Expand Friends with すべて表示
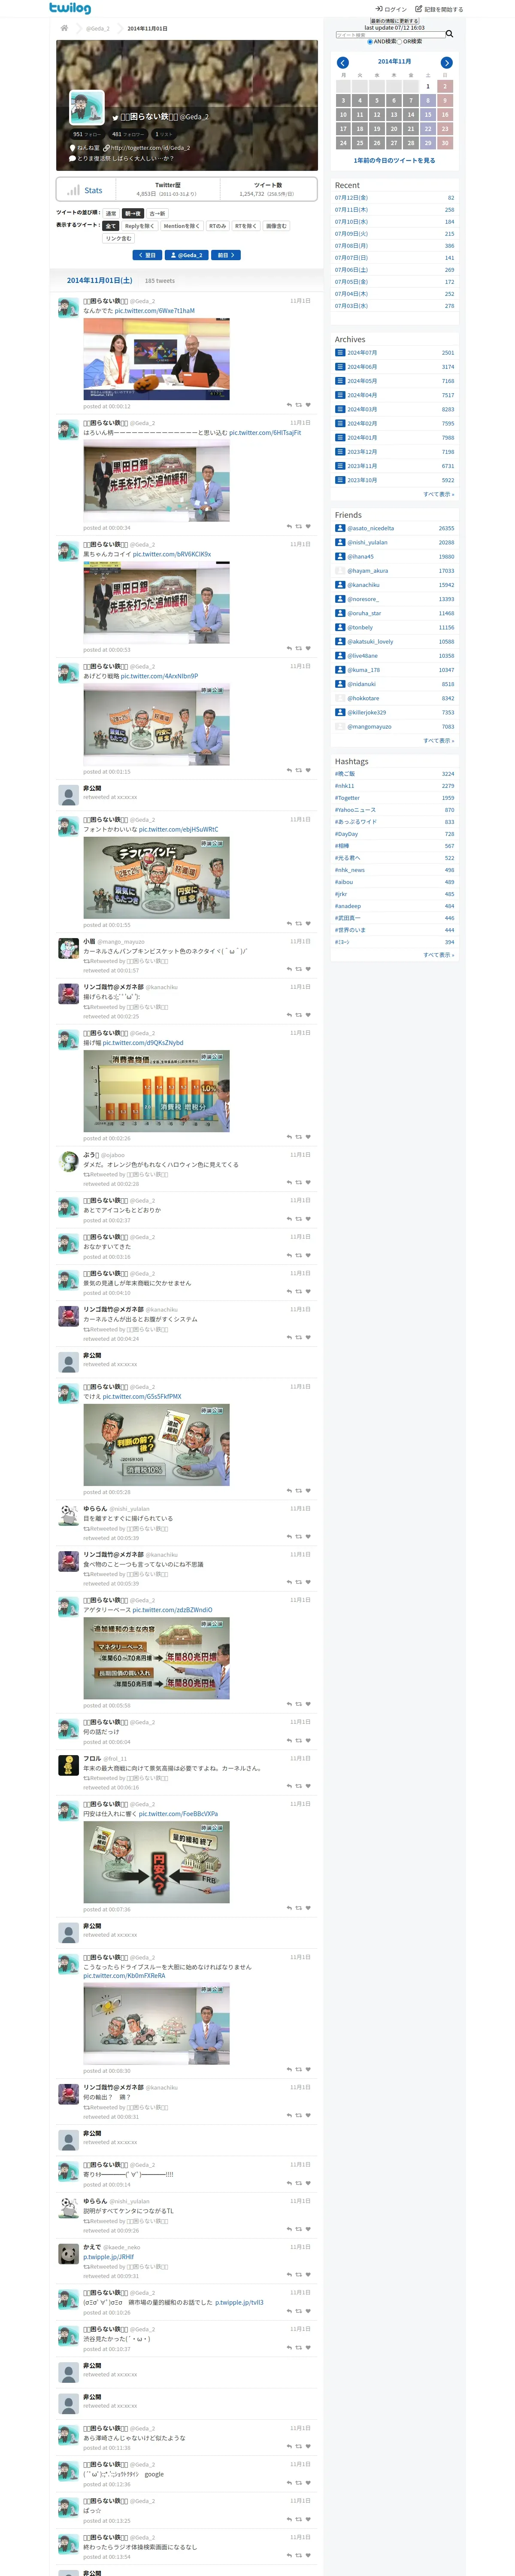515x2576 pixels. tap(438, 741)
